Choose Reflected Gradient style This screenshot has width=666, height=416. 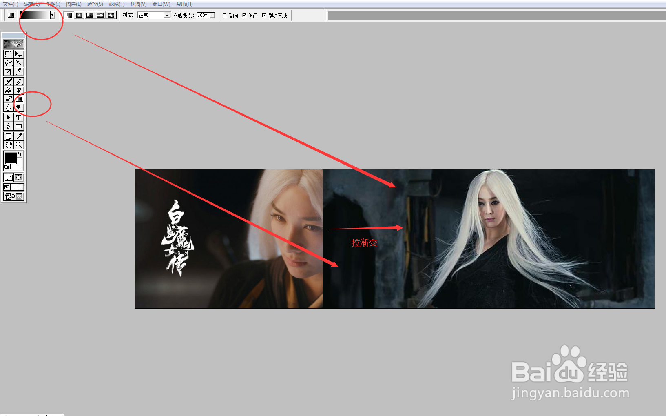pyautogui.click(x=101, y=15)
